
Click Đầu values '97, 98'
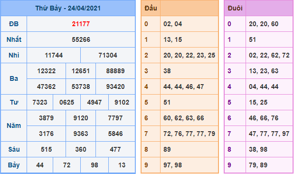[x=173, y=165]
